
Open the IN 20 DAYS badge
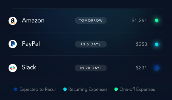91,68
